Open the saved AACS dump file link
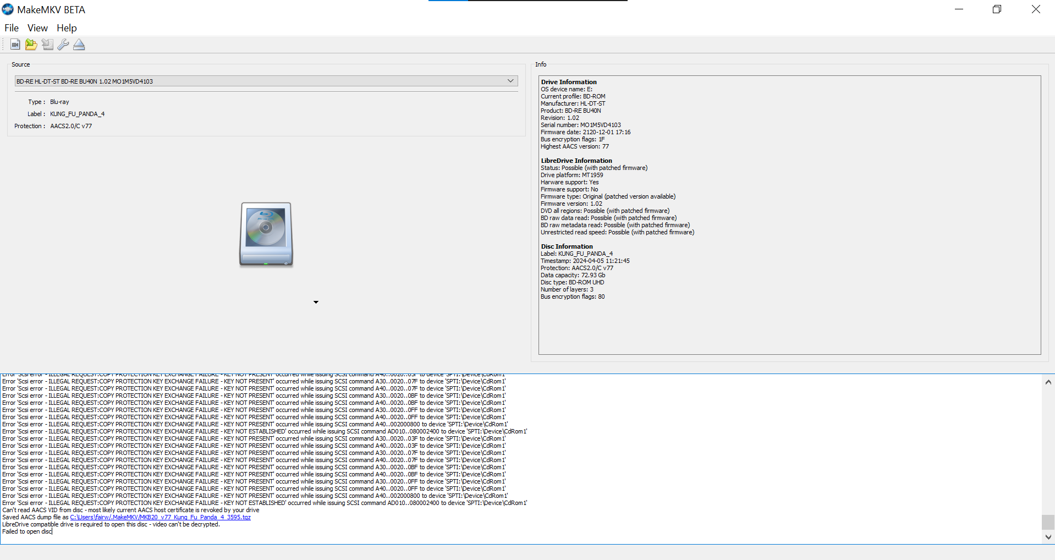Viewport: 1055px width, 560px height. click(160, 517)
